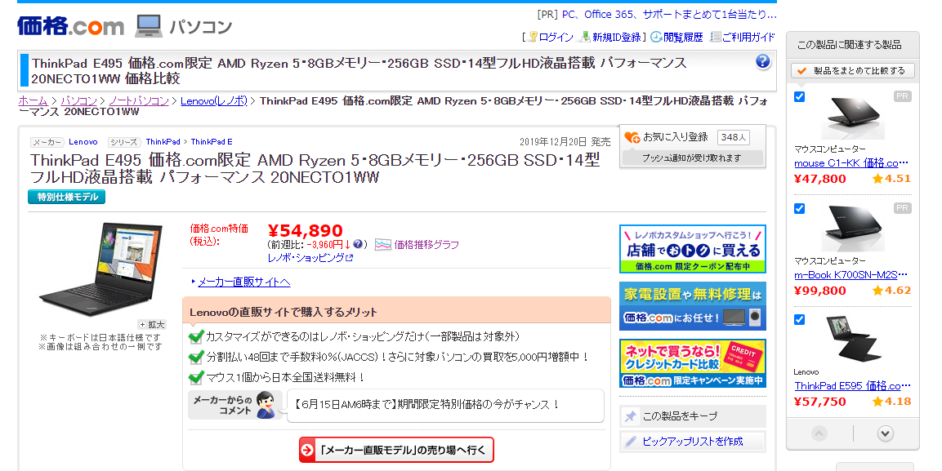The width and height of the screenshot is (942, 471).
Task: Click the パソコン laptop icon in header
Action: 149,26
